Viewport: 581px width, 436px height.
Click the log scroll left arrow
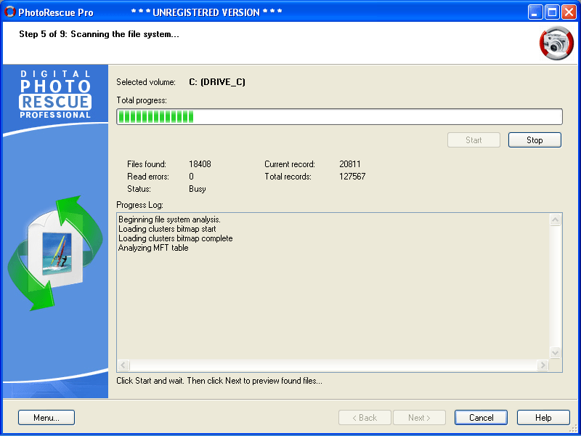(x=123, y=366)
